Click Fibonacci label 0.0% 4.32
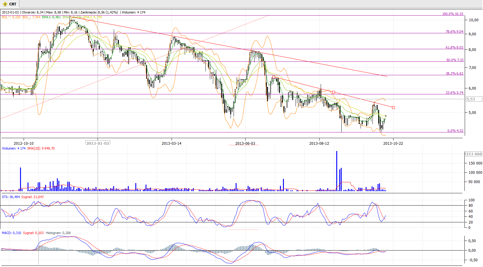Viewport: 483px width, 267px height. [455, 131]
